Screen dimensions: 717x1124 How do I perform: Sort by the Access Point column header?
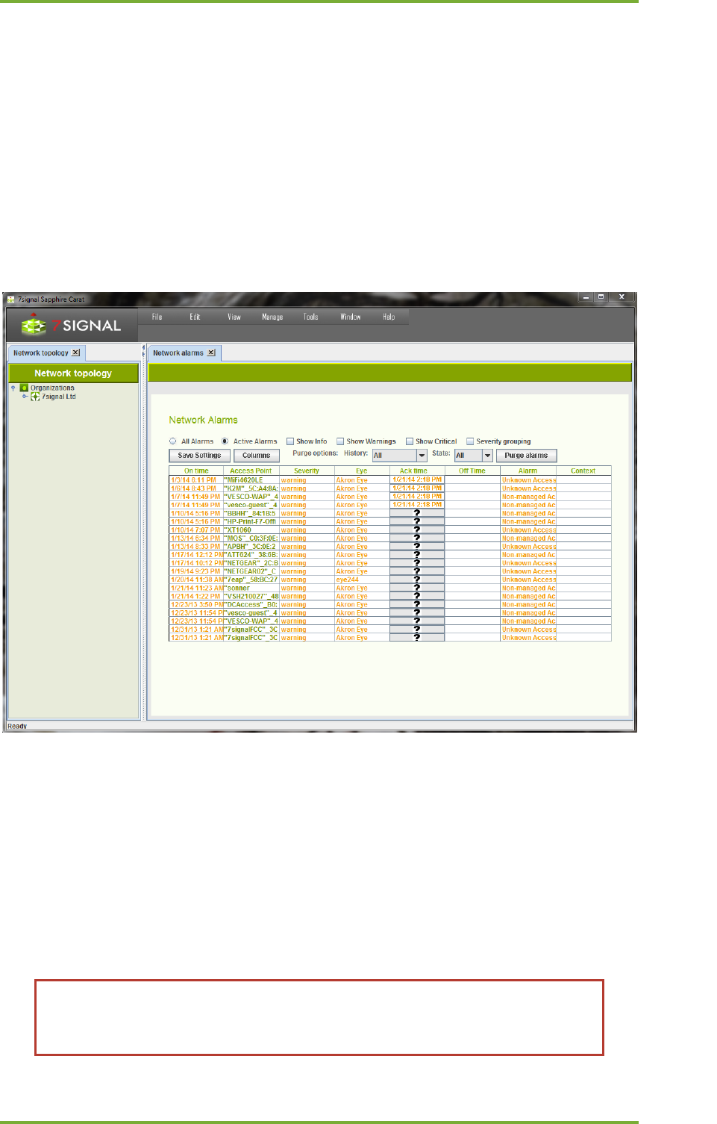[251, 471]
